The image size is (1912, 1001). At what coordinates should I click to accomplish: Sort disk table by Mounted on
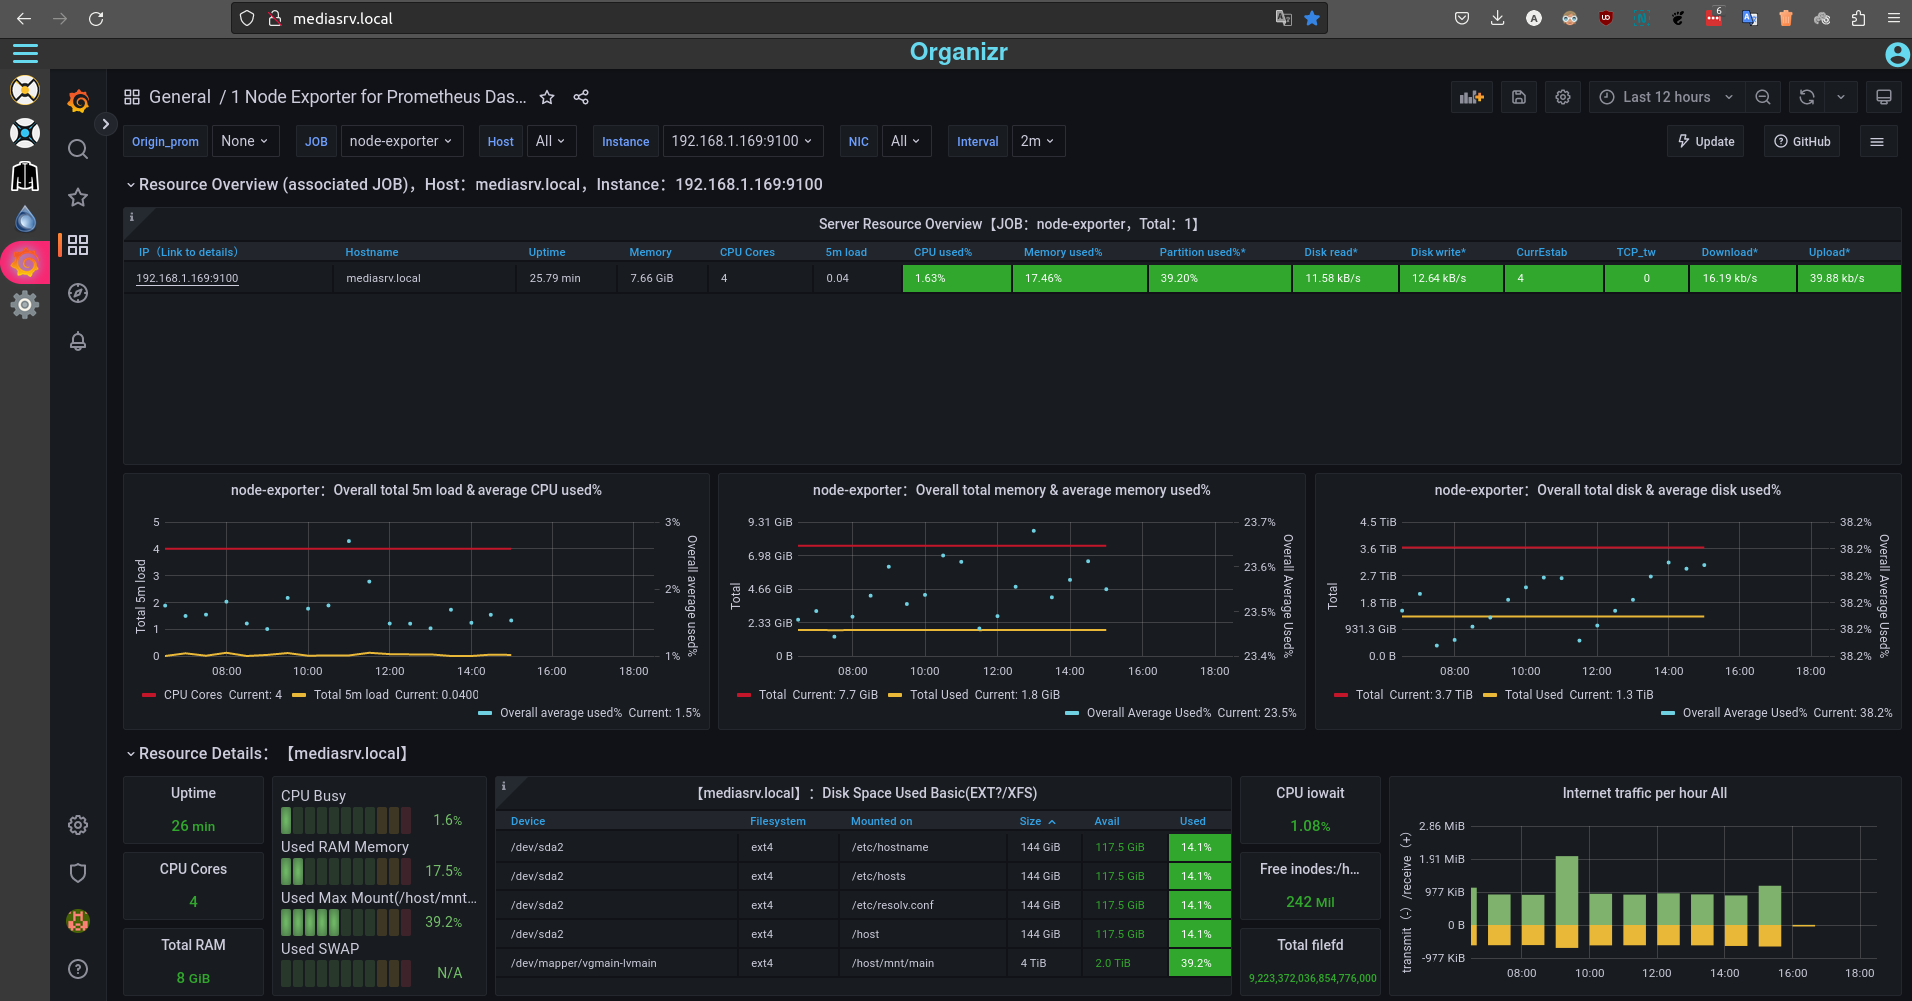[x=881, y=821]
